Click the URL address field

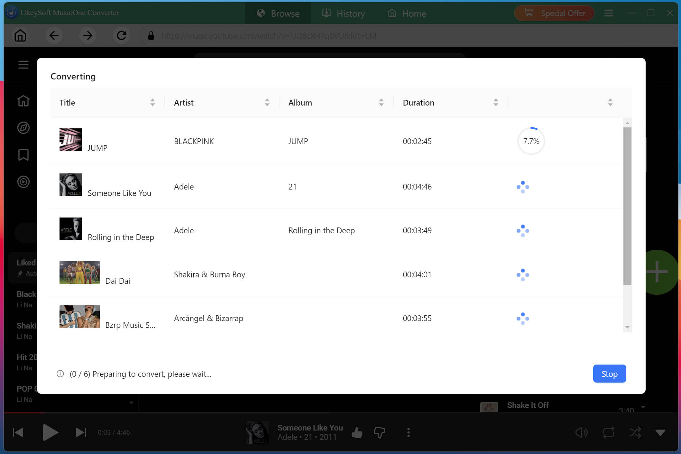click(409, 35)
